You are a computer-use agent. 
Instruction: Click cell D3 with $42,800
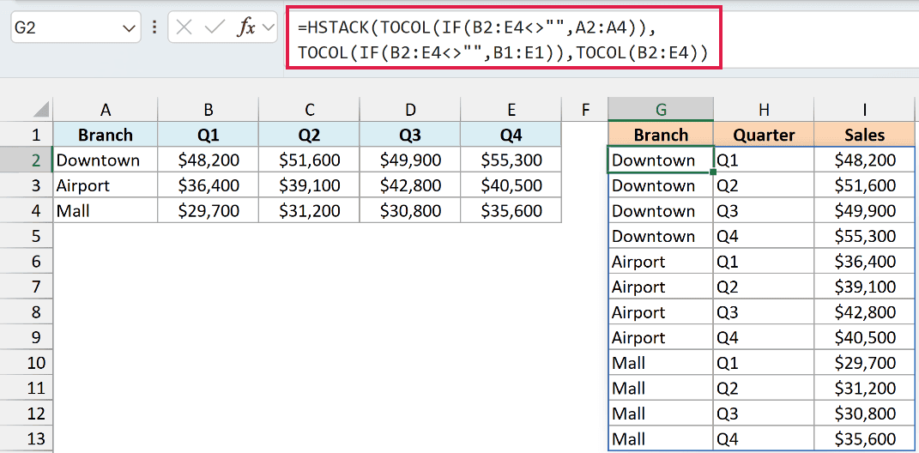click(410, 185)
